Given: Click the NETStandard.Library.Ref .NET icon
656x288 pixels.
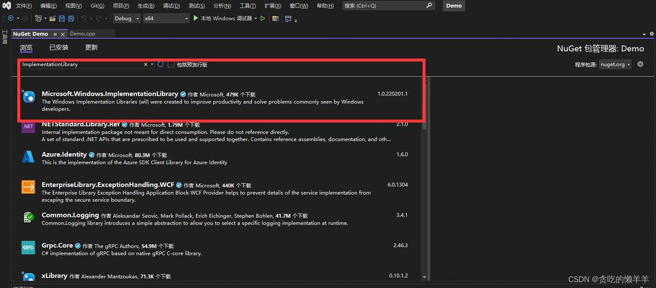Looking at the screenshot, I should coord(28,127).
